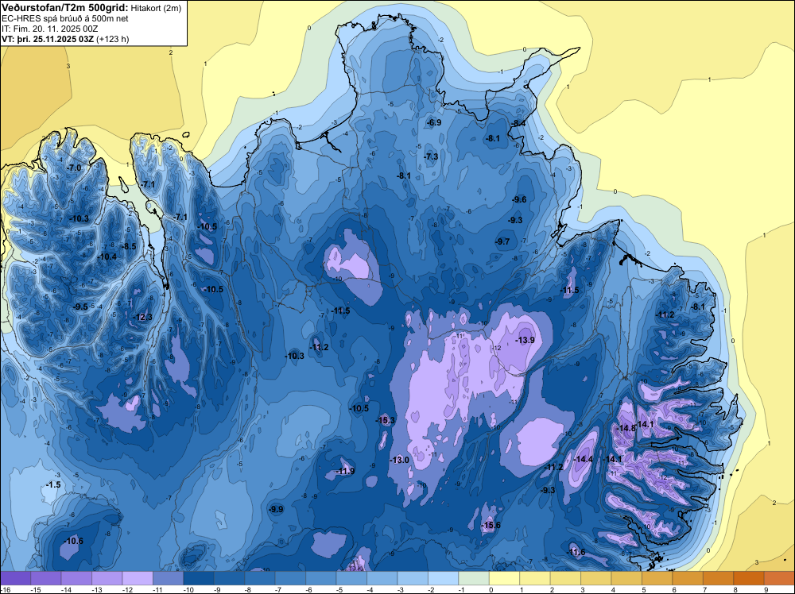Click the -1.5 temperature label
795x594 pixels.
coord(53,484)
